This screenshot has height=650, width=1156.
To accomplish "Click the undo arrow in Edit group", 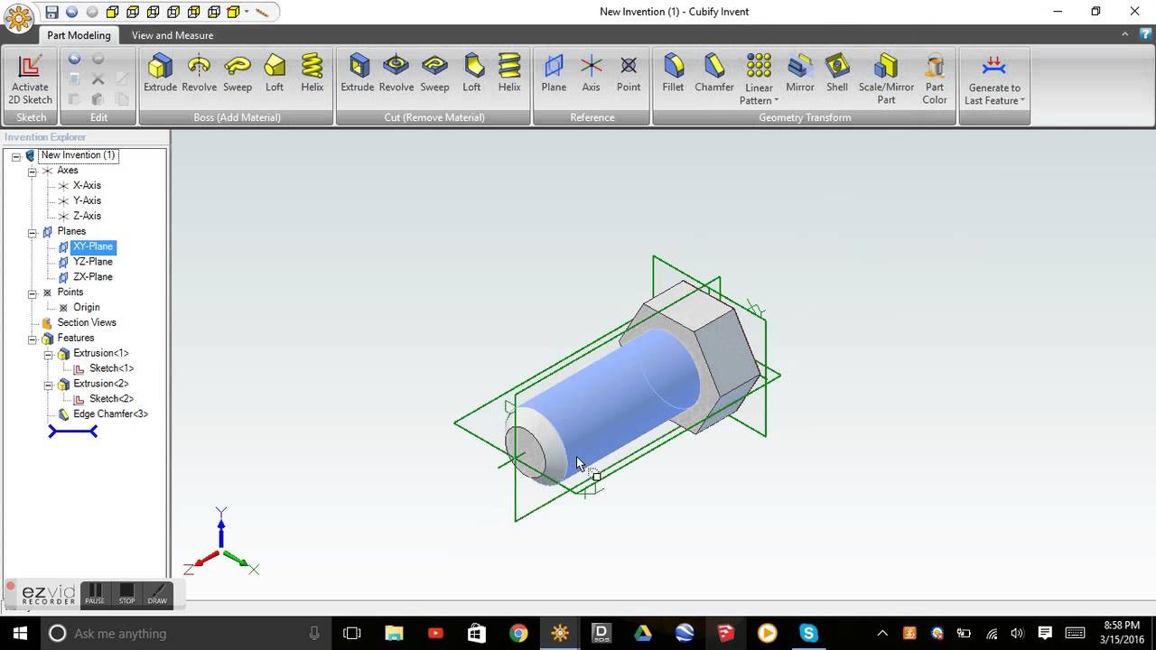I will click(75, 59).
